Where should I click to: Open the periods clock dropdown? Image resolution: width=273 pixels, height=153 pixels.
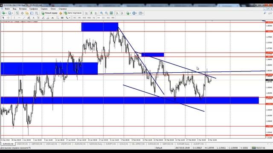pos(135,13)
